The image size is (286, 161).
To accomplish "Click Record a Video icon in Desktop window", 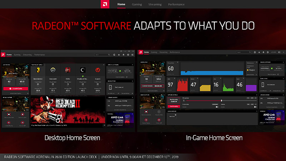I will 23,114.
